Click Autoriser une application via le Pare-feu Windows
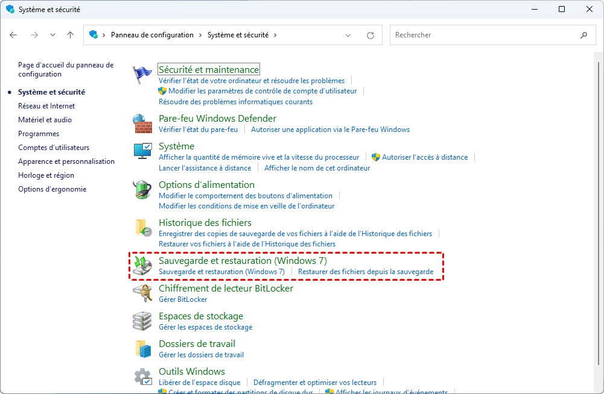The width and height of the screenshot is (604, 394). (x=330, y=130)
